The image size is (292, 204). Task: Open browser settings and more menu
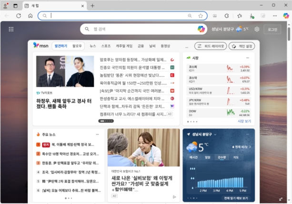(x=275, y=16)
